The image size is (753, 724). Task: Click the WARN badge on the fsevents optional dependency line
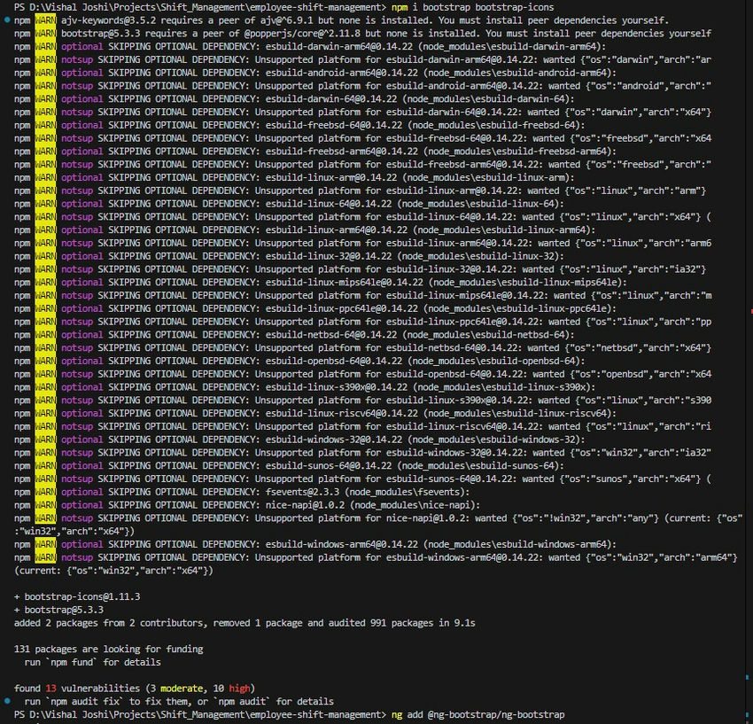point(44,491)
